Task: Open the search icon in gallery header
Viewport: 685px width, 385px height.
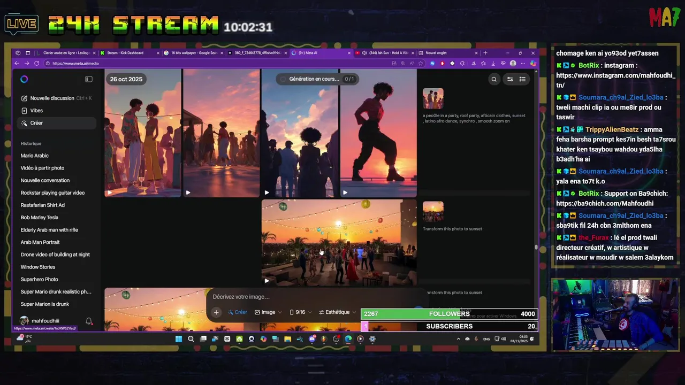Action: tap(494, 79)
